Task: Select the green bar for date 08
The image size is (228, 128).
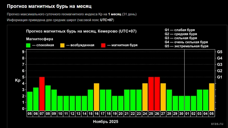Action: pyautogui.click(x=48, y=98)
